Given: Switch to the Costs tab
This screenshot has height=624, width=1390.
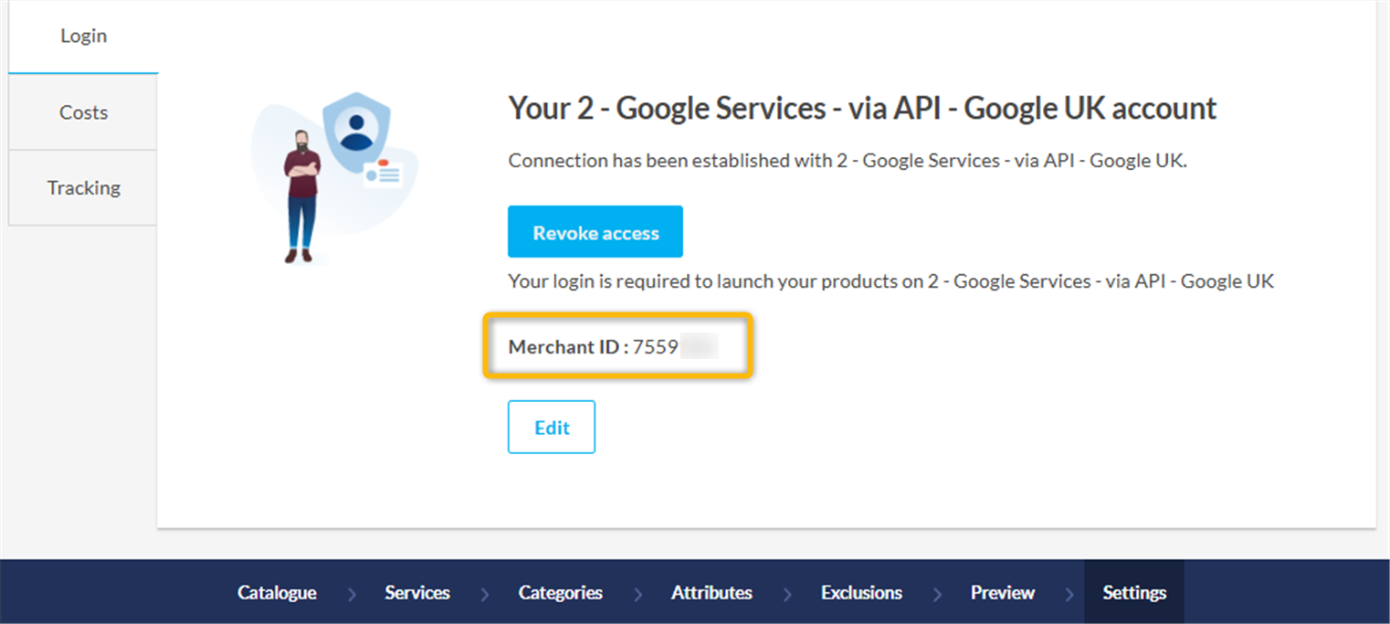Looking at the screenshot, I should tap(83, 112).
